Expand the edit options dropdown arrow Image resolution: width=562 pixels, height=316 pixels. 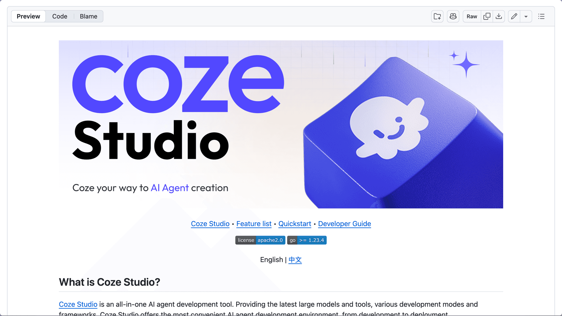526,16
